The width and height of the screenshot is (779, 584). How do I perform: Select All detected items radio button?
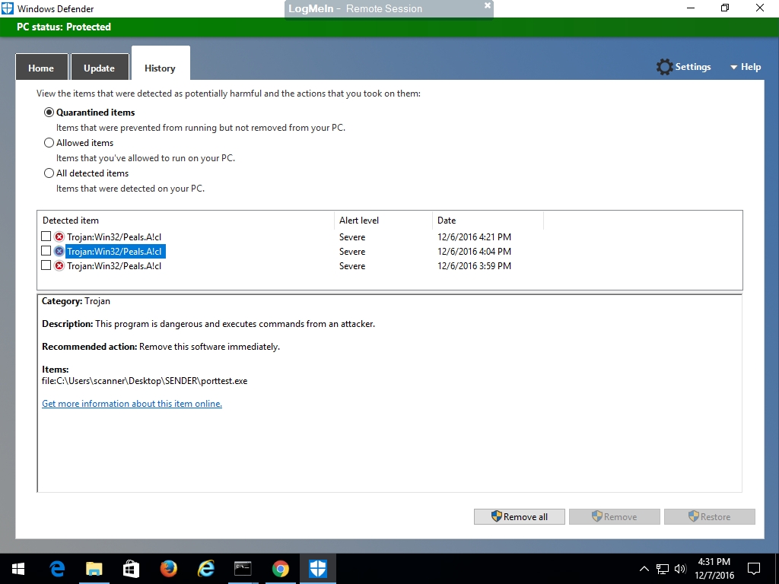coord(49,173)
